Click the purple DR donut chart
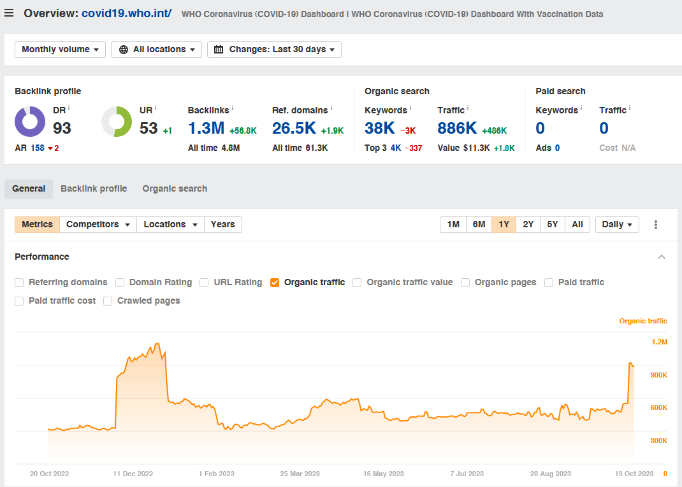The height and width of the screenshot is (487, 682). pyautogui.click(x=30, y=122)
